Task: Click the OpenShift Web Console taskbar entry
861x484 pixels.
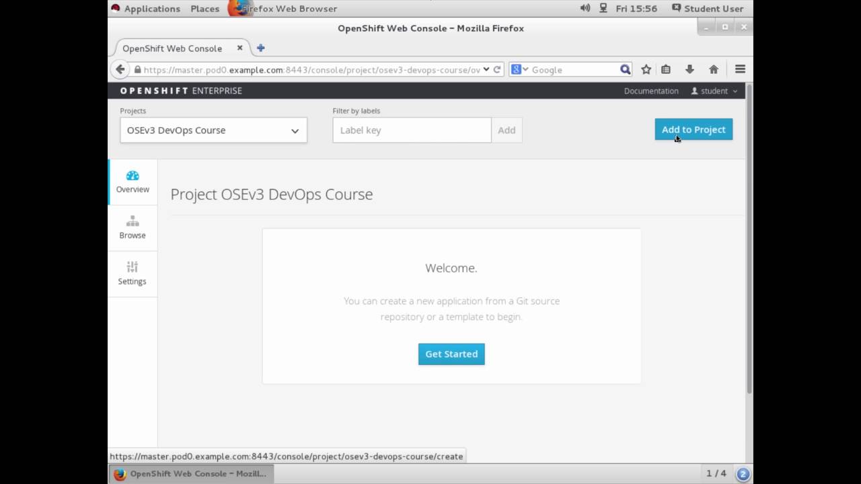Action: tap(190, 474)
